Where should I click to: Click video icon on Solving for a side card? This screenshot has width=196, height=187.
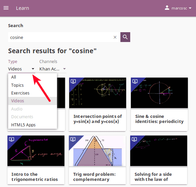(134, 139)
